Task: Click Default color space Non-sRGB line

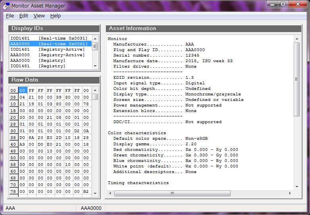Action: tap(161, 139)
